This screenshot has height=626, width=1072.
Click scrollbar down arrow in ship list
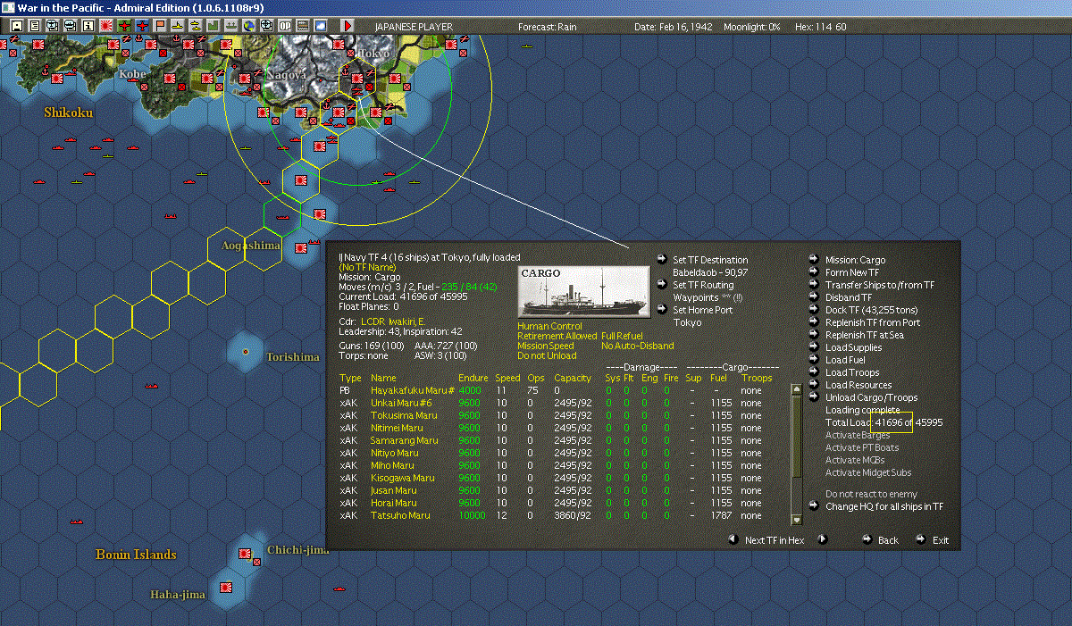coord(797,520)
